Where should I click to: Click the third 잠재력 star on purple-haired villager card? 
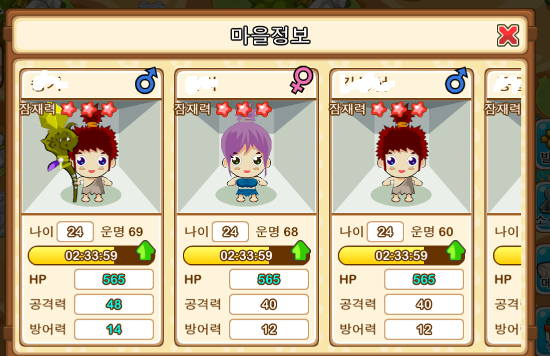(x=264, y=109)
